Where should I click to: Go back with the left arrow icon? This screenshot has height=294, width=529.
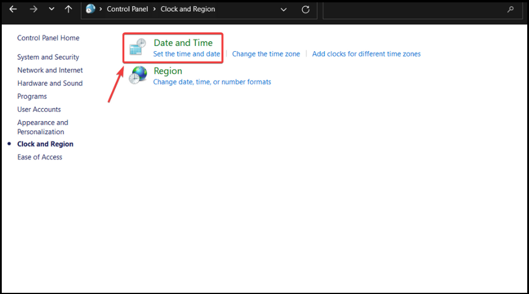[x=13, y=9]
